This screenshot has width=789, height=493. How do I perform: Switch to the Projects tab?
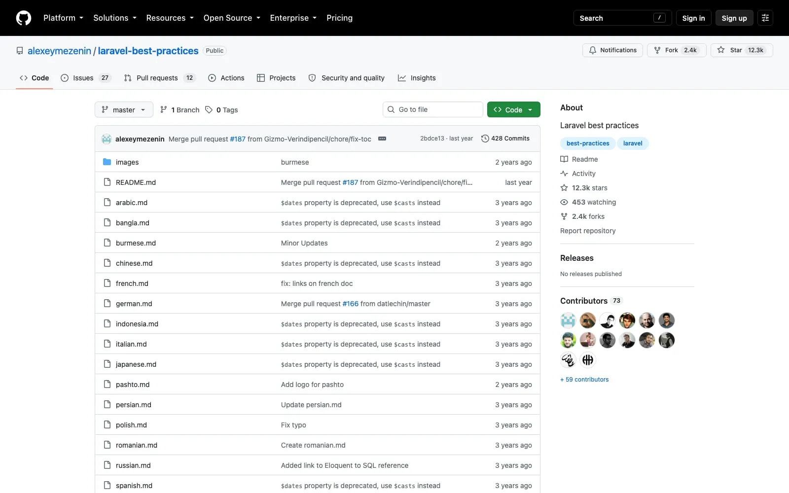276,78
